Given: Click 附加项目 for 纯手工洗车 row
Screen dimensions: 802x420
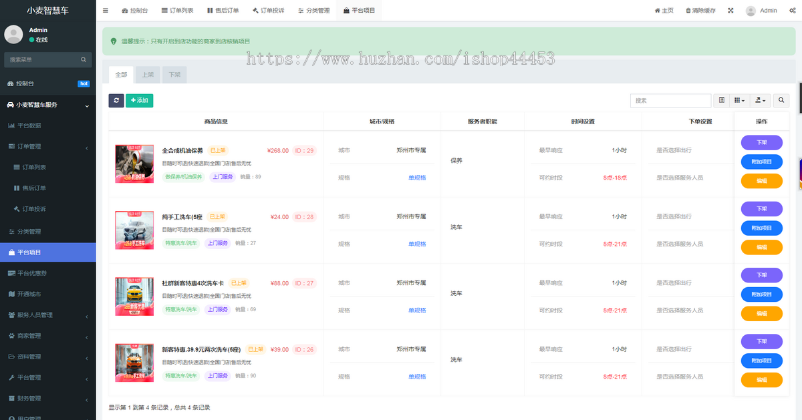Looking at the screenshot, I should [761, 228].
